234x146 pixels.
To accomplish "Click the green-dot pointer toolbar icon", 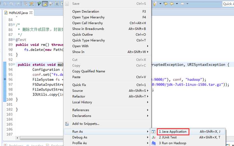I will (39, 4).
